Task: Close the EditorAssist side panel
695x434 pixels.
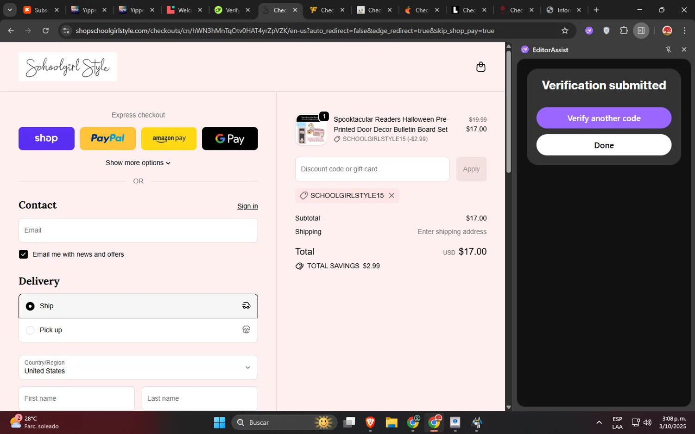Action: click(684, 50)
